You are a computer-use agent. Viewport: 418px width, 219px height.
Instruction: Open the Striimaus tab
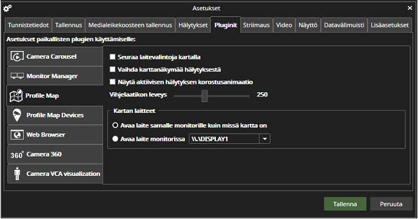[257, 25]
